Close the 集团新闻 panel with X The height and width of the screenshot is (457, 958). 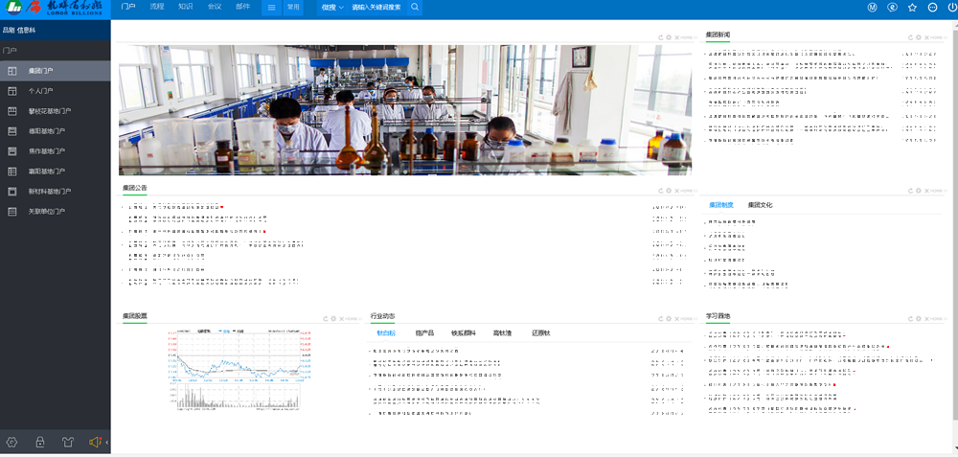(x=926, y=37)
